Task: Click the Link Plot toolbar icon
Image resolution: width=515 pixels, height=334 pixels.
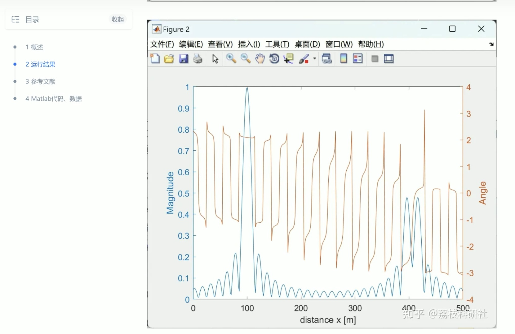Action: coord(327,58)
